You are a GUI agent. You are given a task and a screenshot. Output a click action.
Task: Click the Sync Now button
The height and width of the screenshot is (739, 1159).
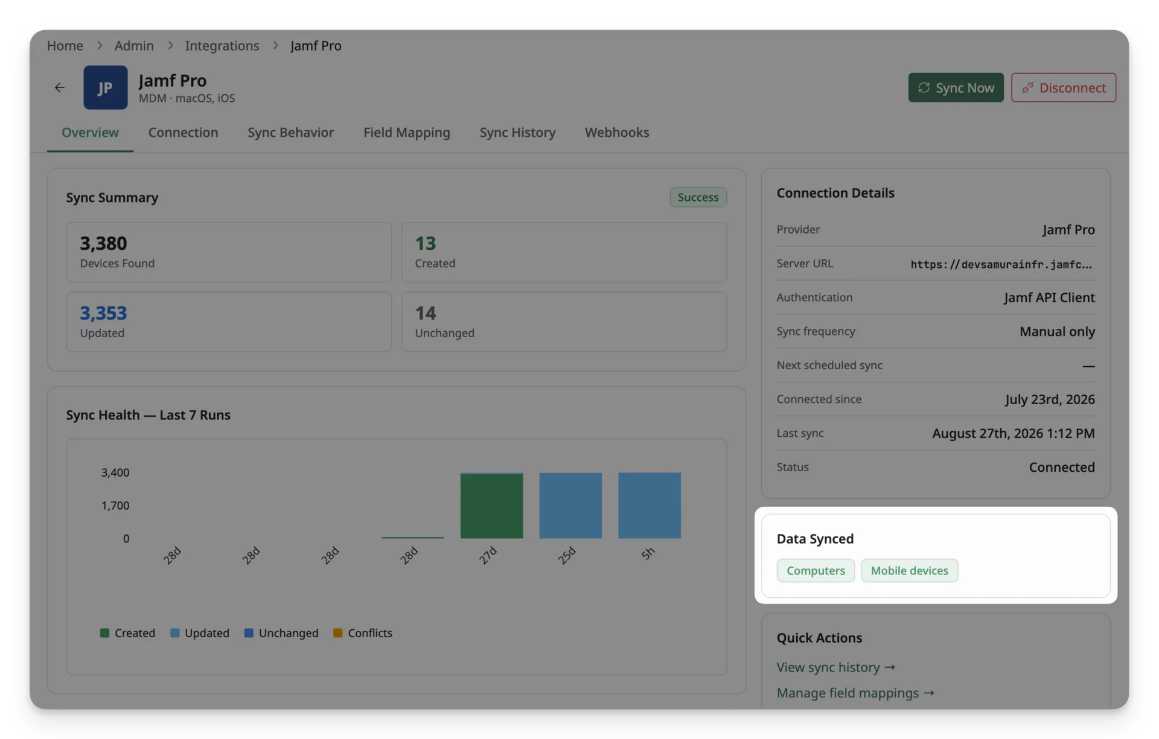[956, 87]
